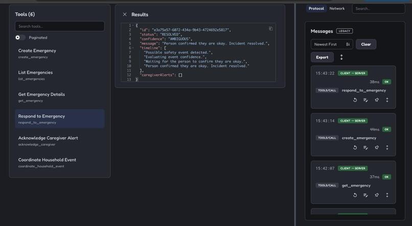The image size is (412, 226).
Task: Select the Get Emergency Details tool
Action: pos(60,97)
